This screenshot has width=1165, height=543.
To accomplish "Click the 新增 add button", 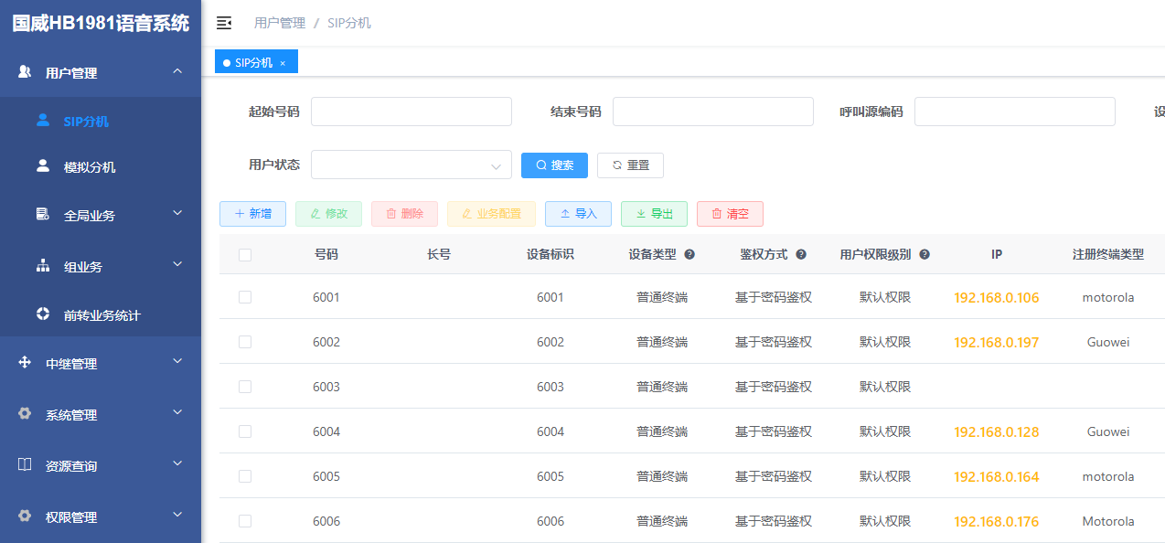I will (x=252, y=214).
